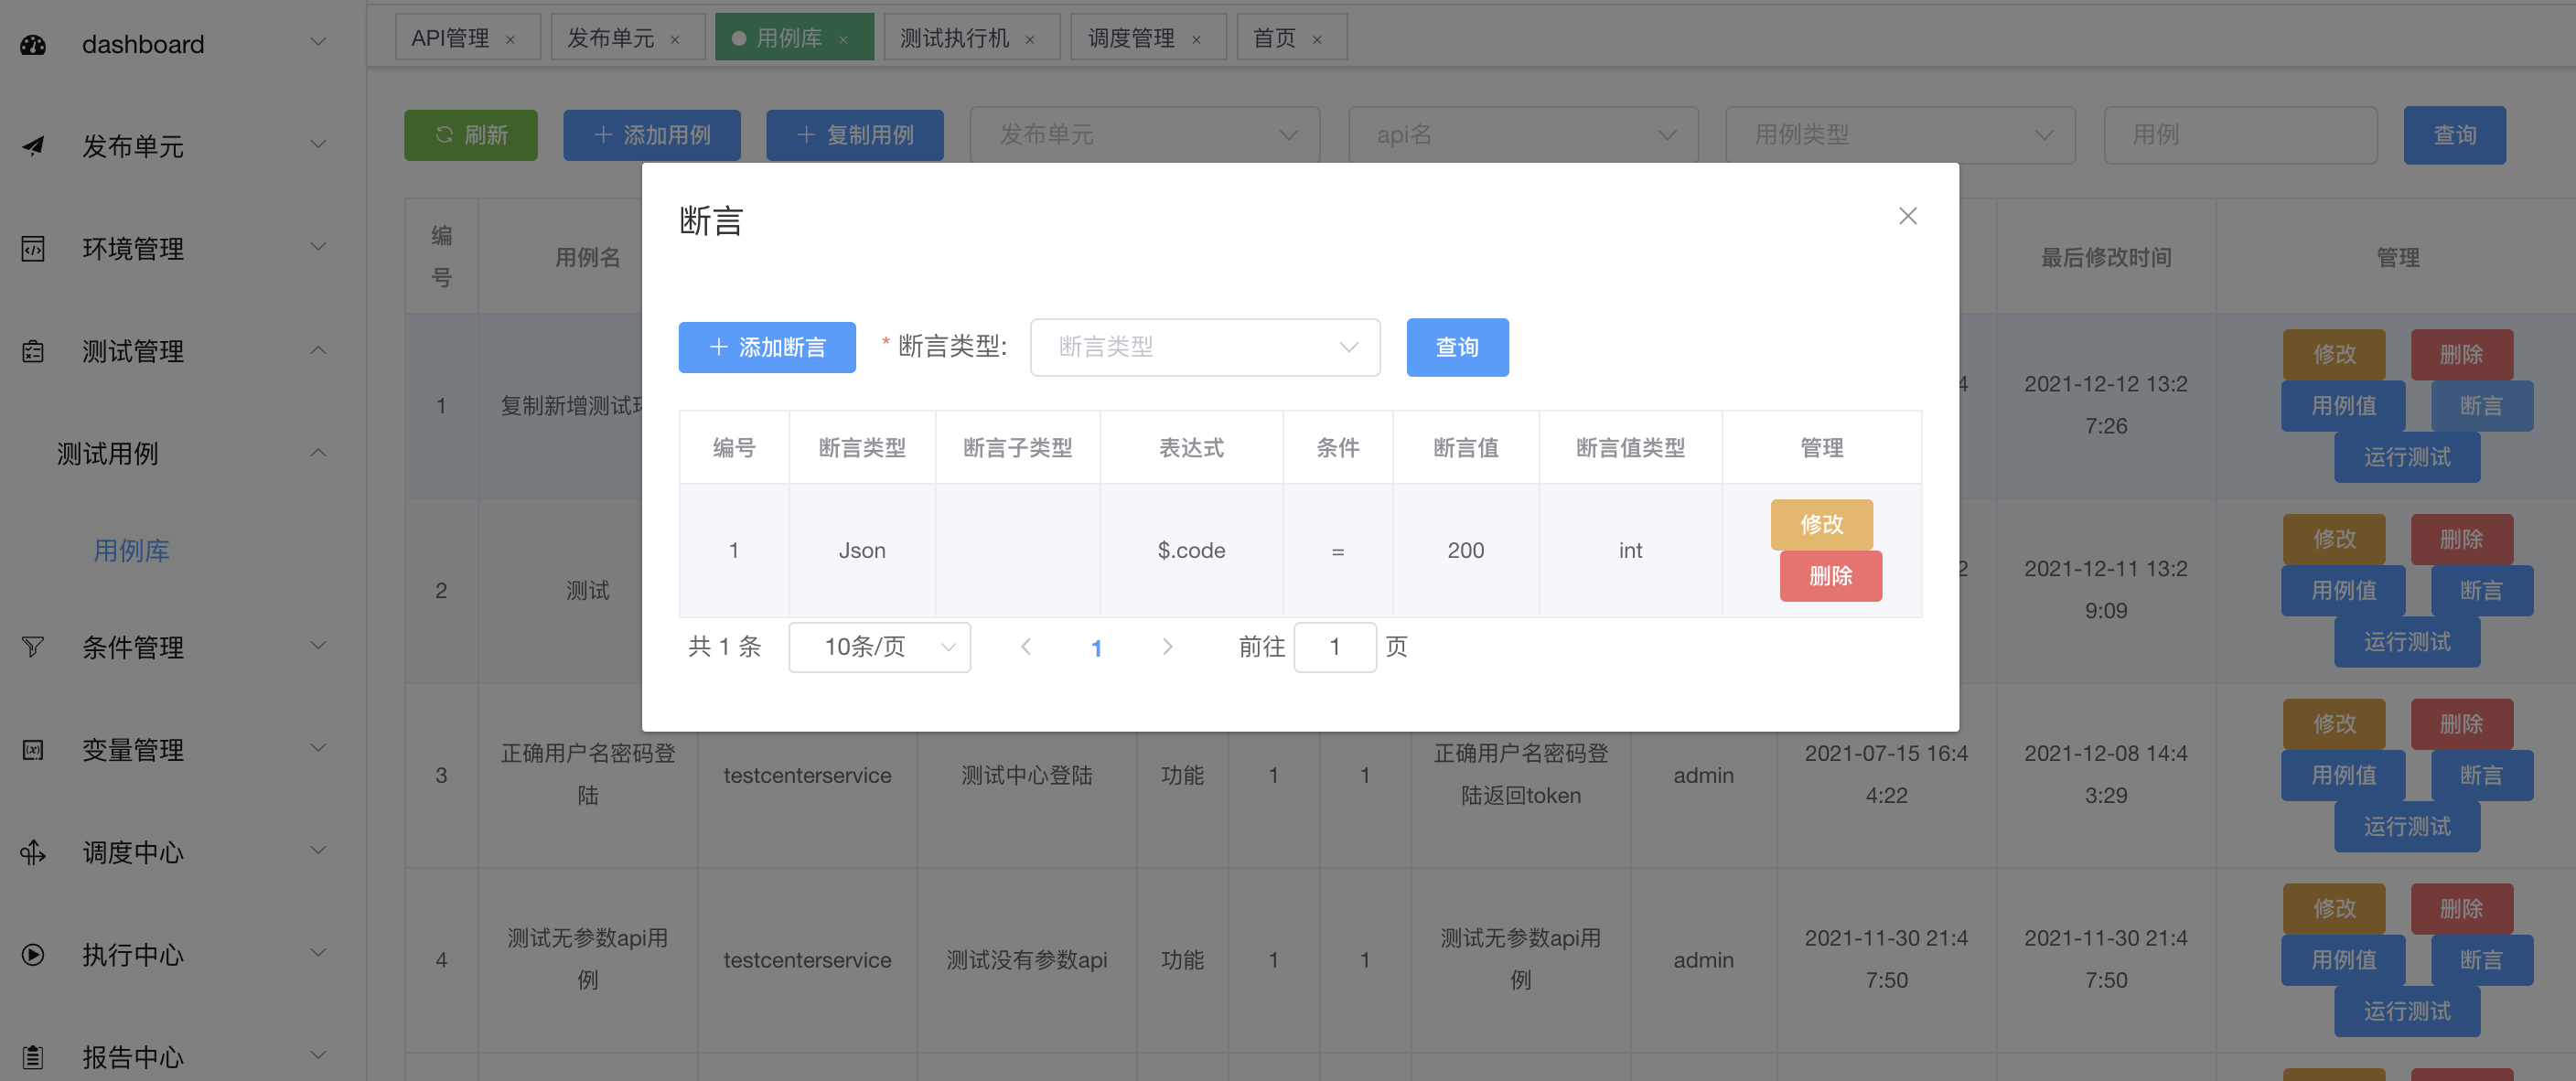2576x1081 pixels.
Task: Open the api名 filter dropdown
Action: (1522, 134)
